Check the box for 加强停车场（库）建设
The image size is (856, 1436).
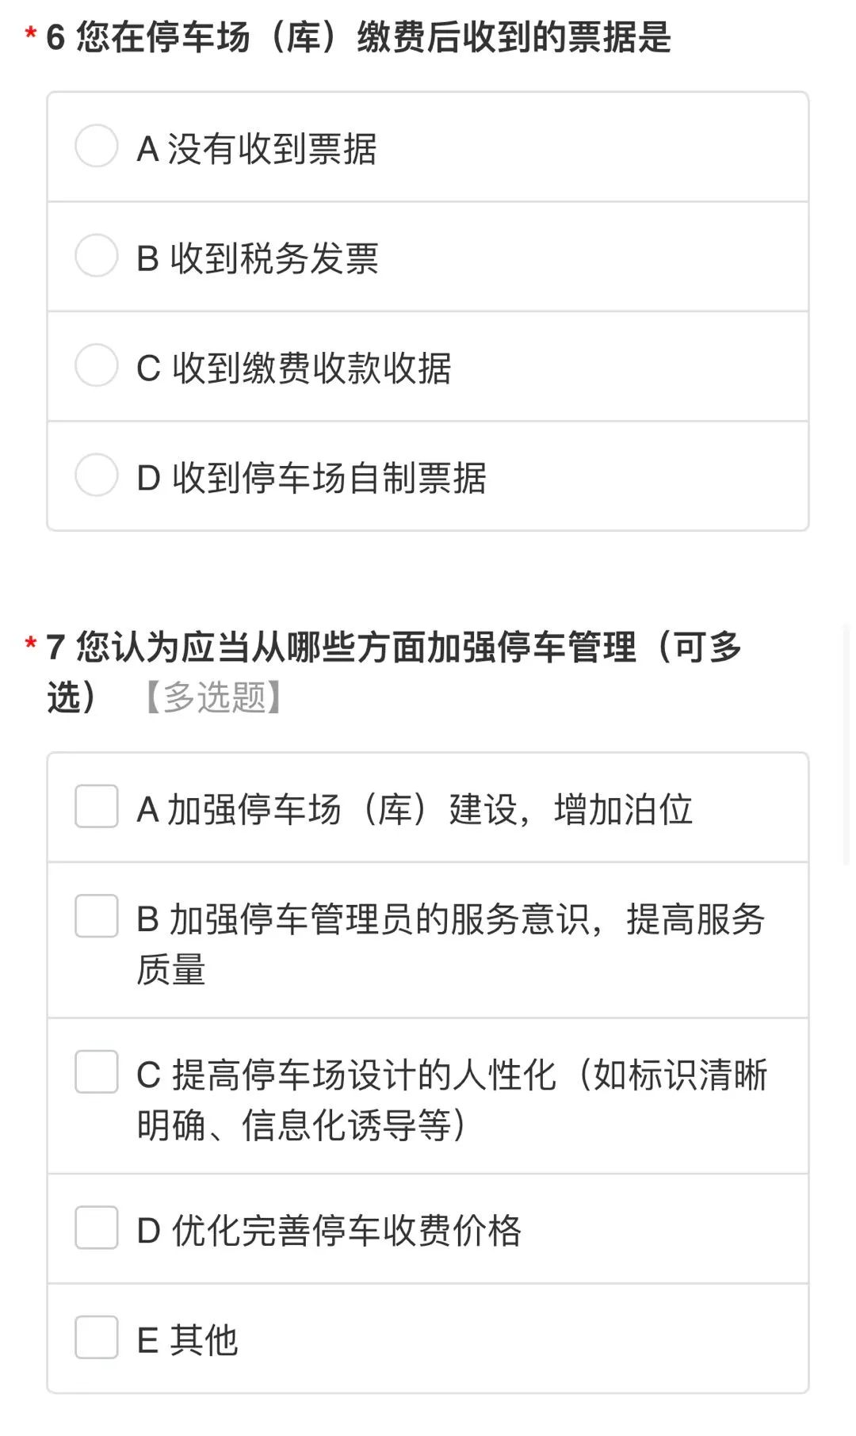coord(97,806)
